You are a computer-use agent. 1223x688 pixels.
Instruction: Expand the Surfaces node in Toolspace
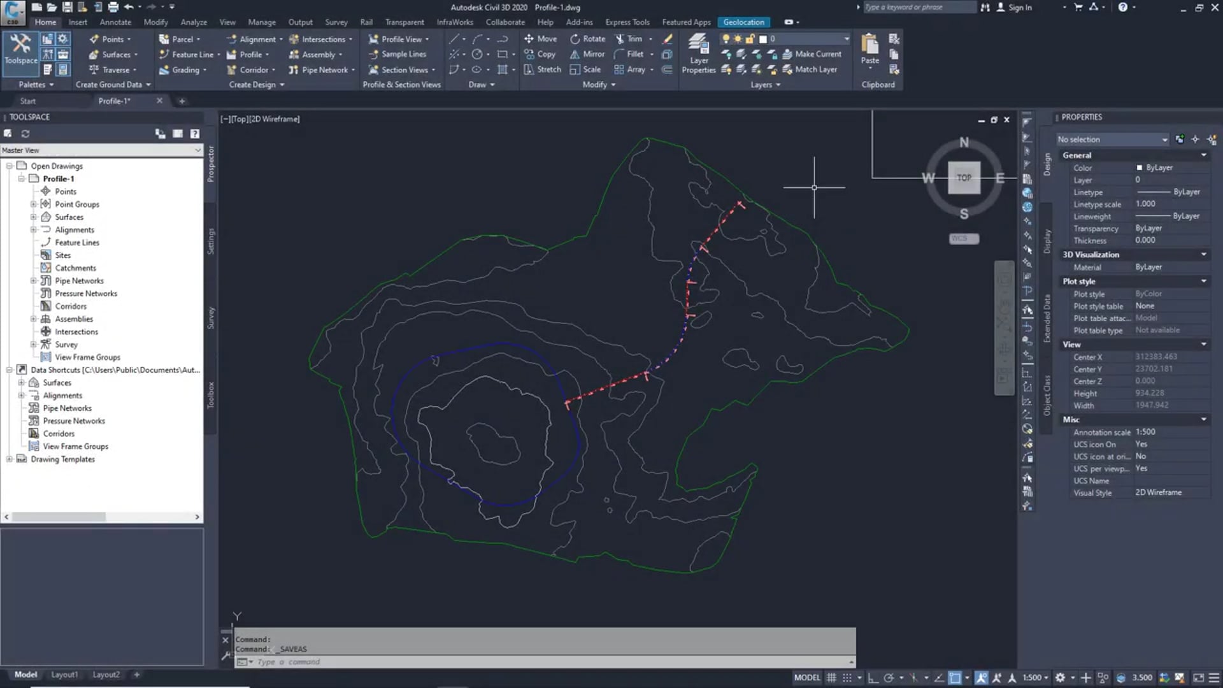tap(32, 217)
